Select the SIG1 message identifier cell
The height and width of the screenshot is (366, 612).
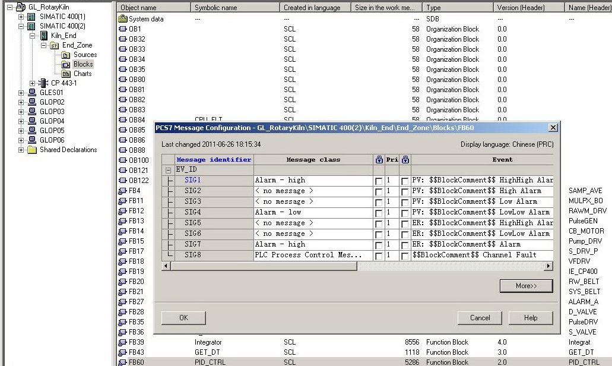coord(214,181)
